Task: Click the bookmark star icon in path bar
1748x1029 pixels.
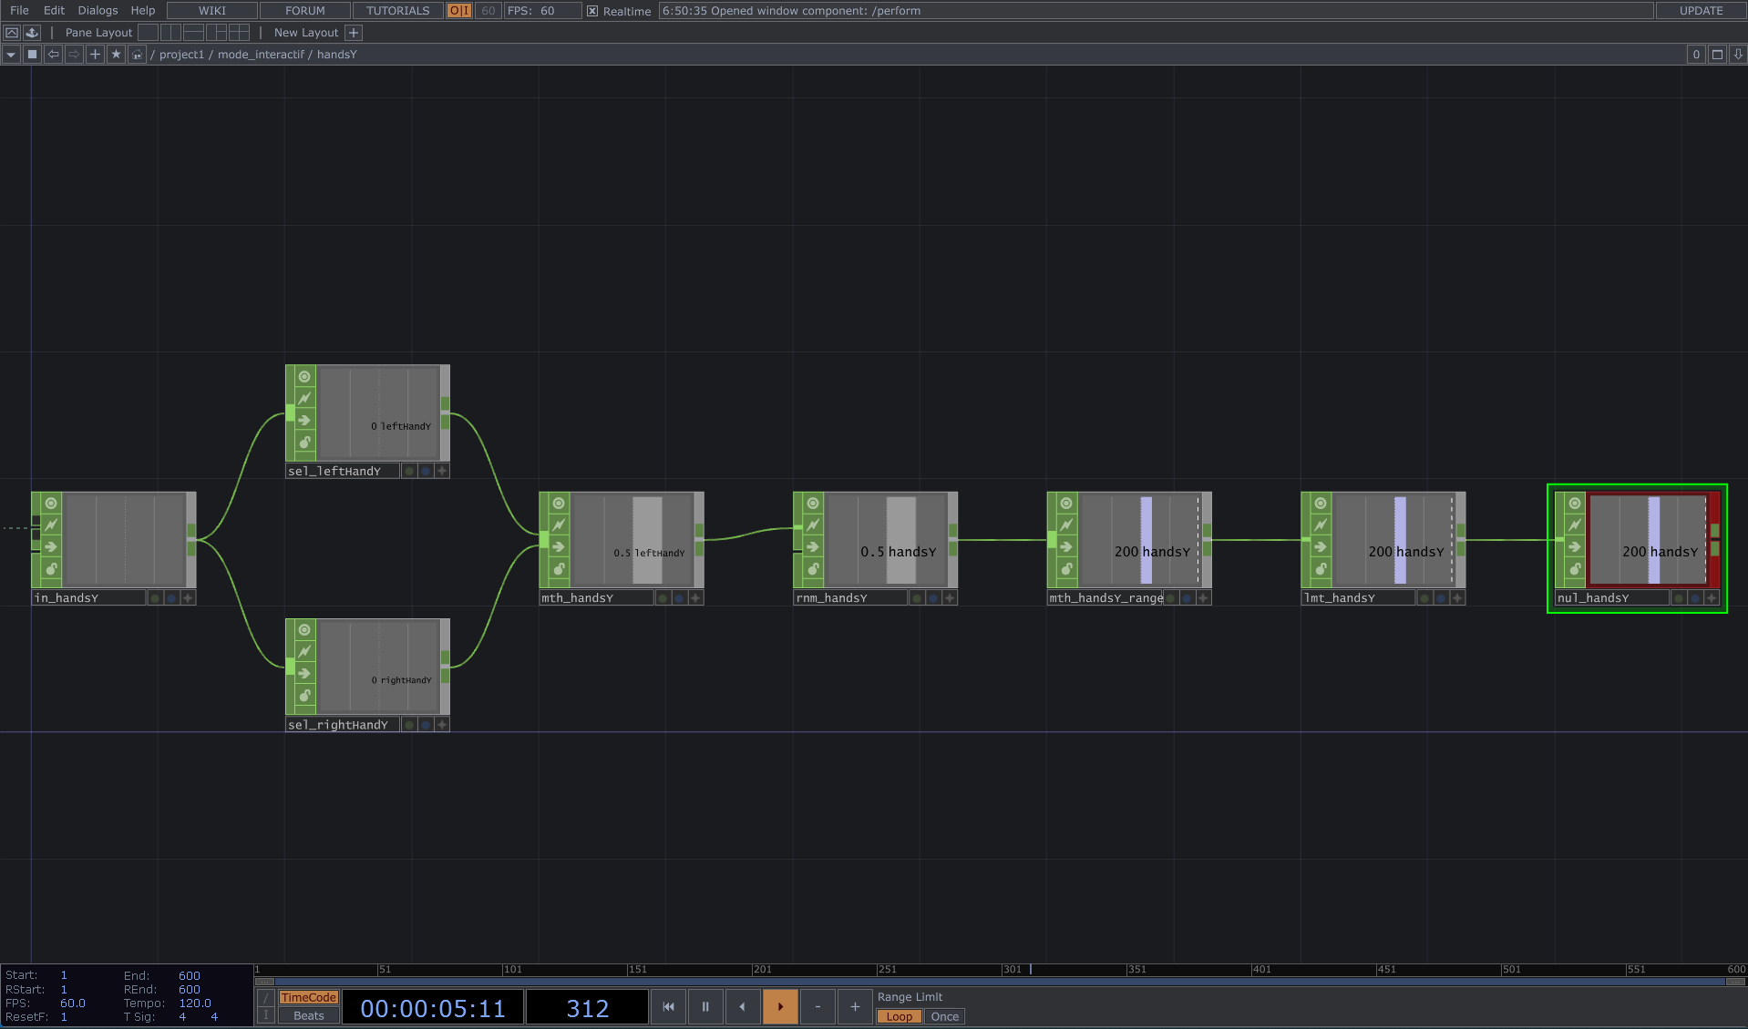Action: pyautogui.click(x=116, y=55)
